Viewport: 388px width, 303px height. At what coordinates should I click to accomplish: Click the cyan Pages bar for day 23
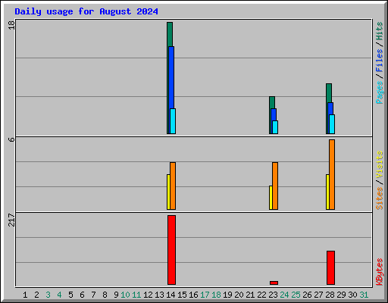[275, 127]
